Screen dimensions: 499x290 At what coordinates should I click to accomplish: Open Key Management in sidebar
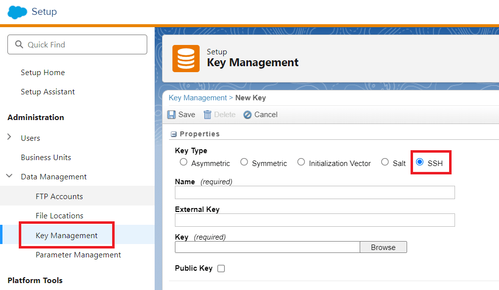pyautogui.click(x=67, y=235)
